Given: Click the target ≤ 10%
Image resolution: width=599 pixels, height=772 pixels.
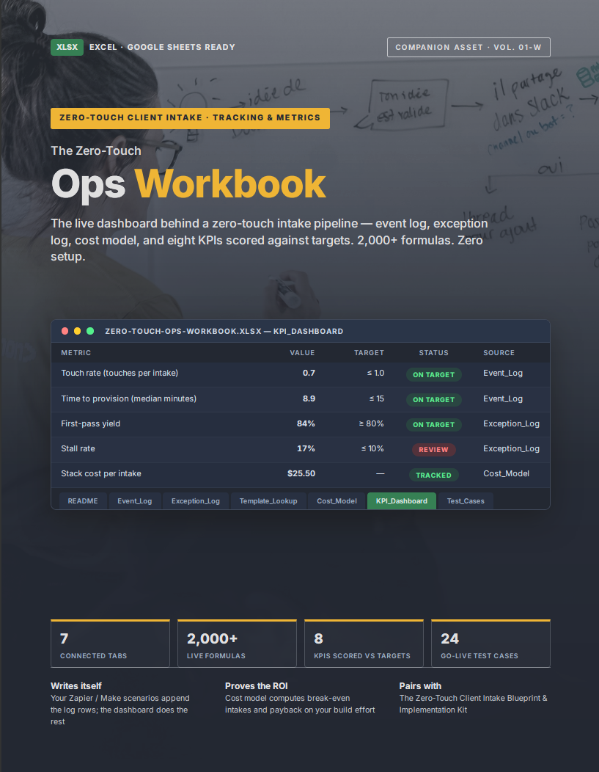Looking at the screenshot, I should [x=372, y=448].
